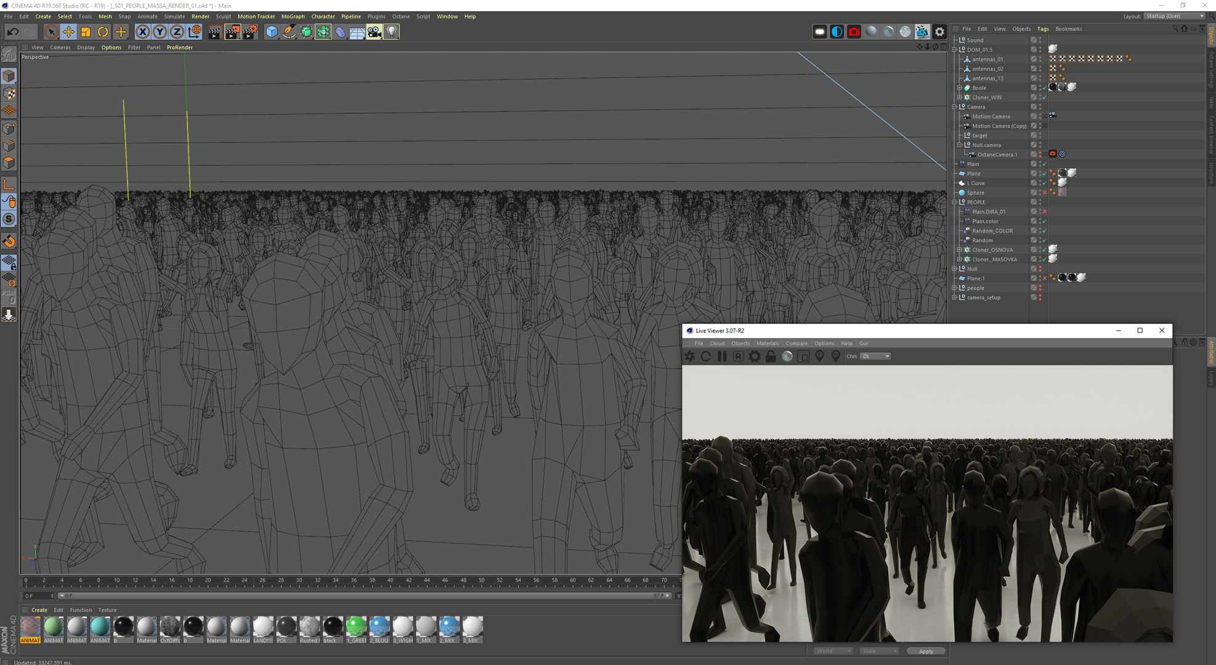This screenshot has width=1216, height=665.
Task: Select the 1_GREE green material swatch
Action: point(356,626)
